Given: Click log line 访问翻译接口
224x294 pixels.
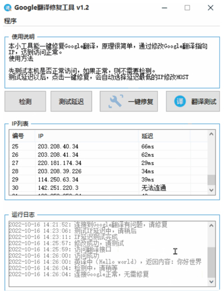Looking at the screenshot, I should point(60,249).
